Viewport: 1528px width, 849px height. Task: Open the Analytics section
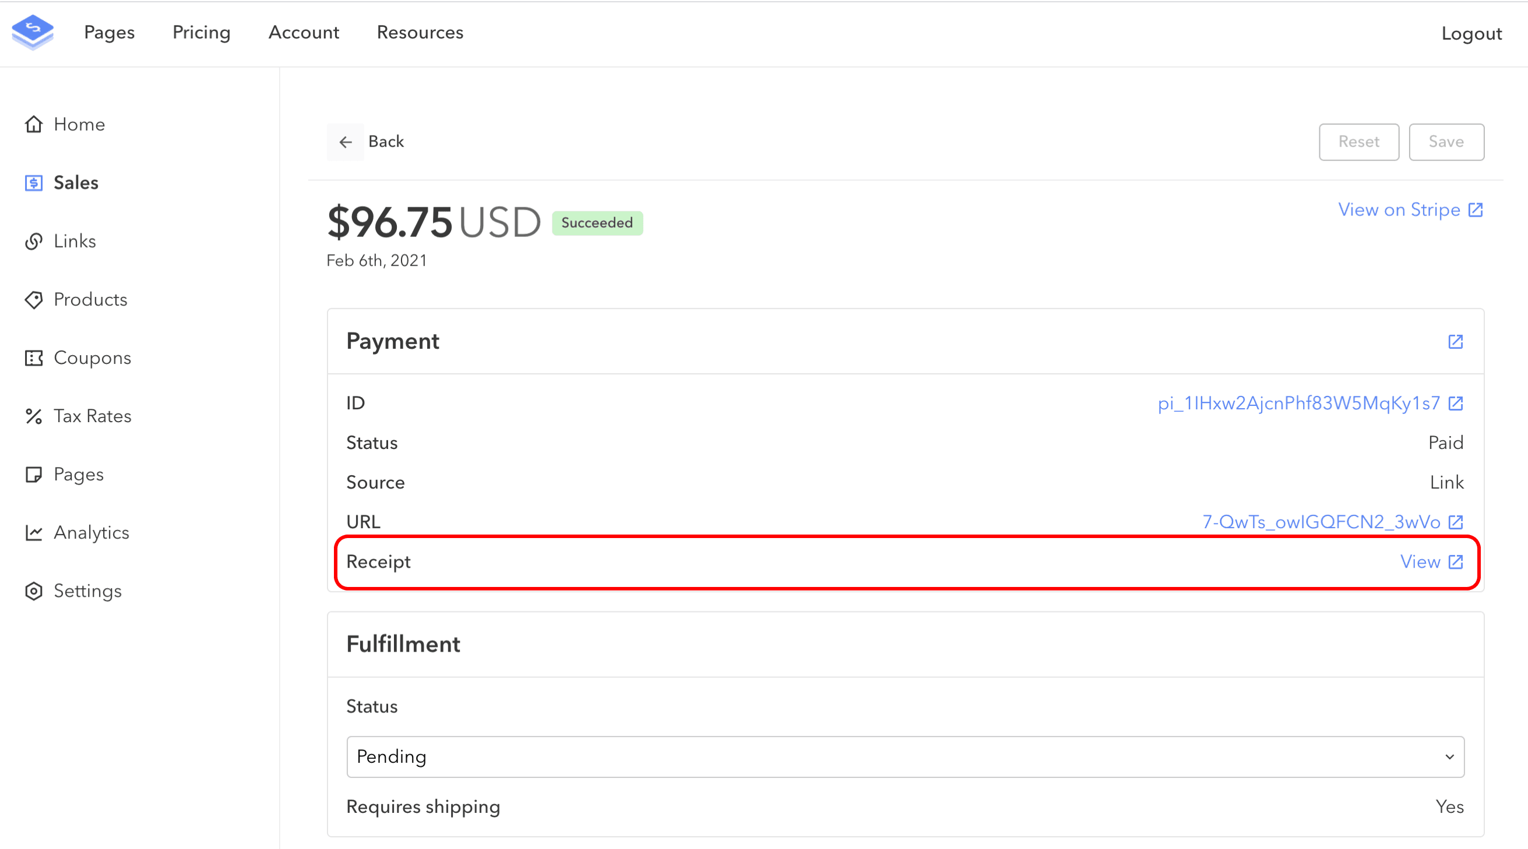[91, 532]
